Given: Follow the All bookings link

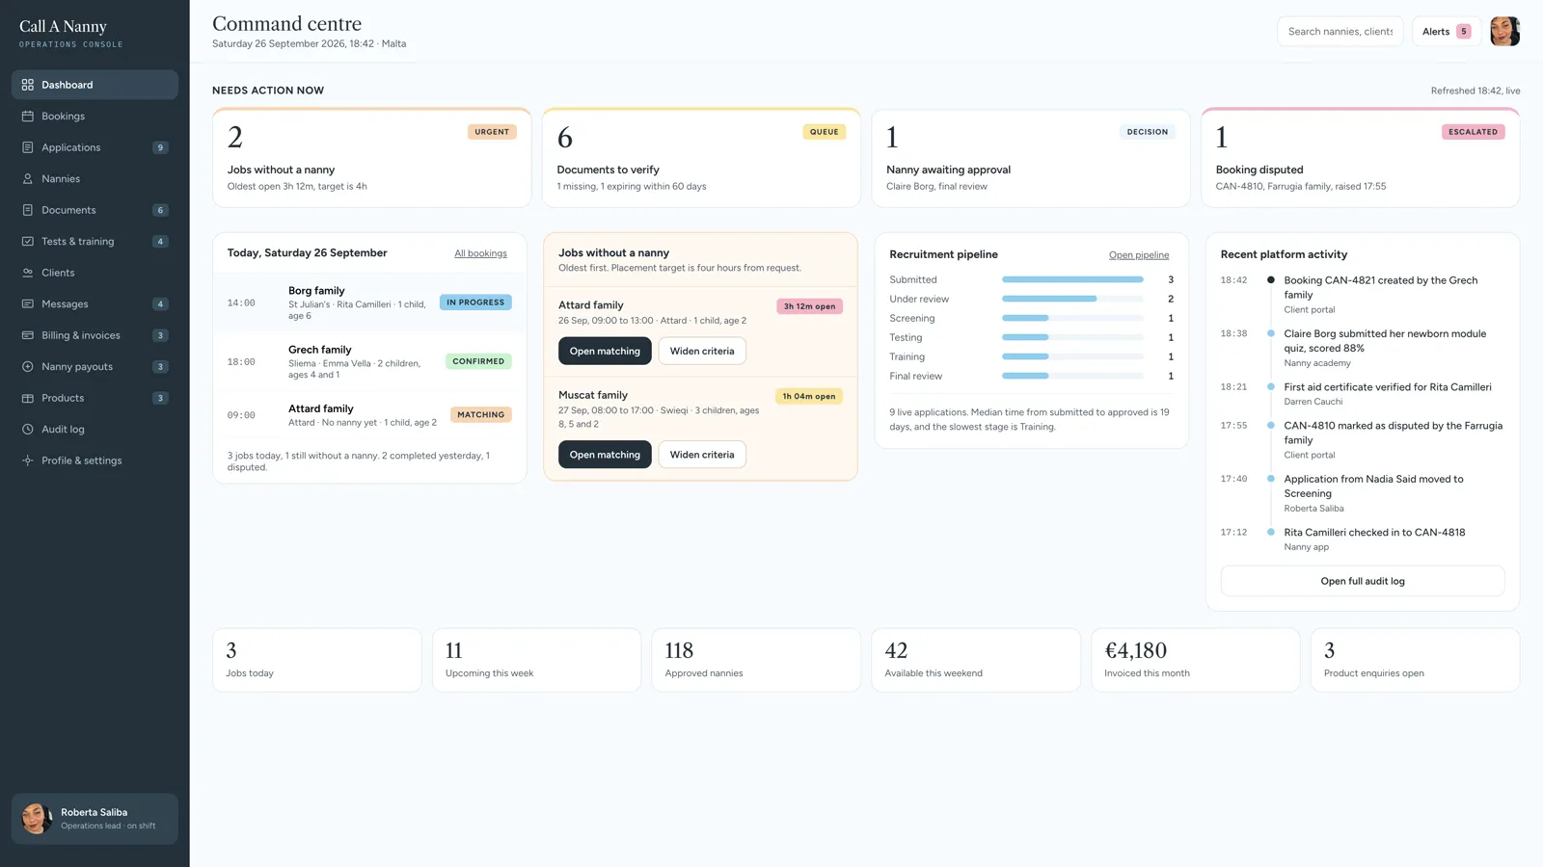Looking at the screenshot, I should 480,253.
